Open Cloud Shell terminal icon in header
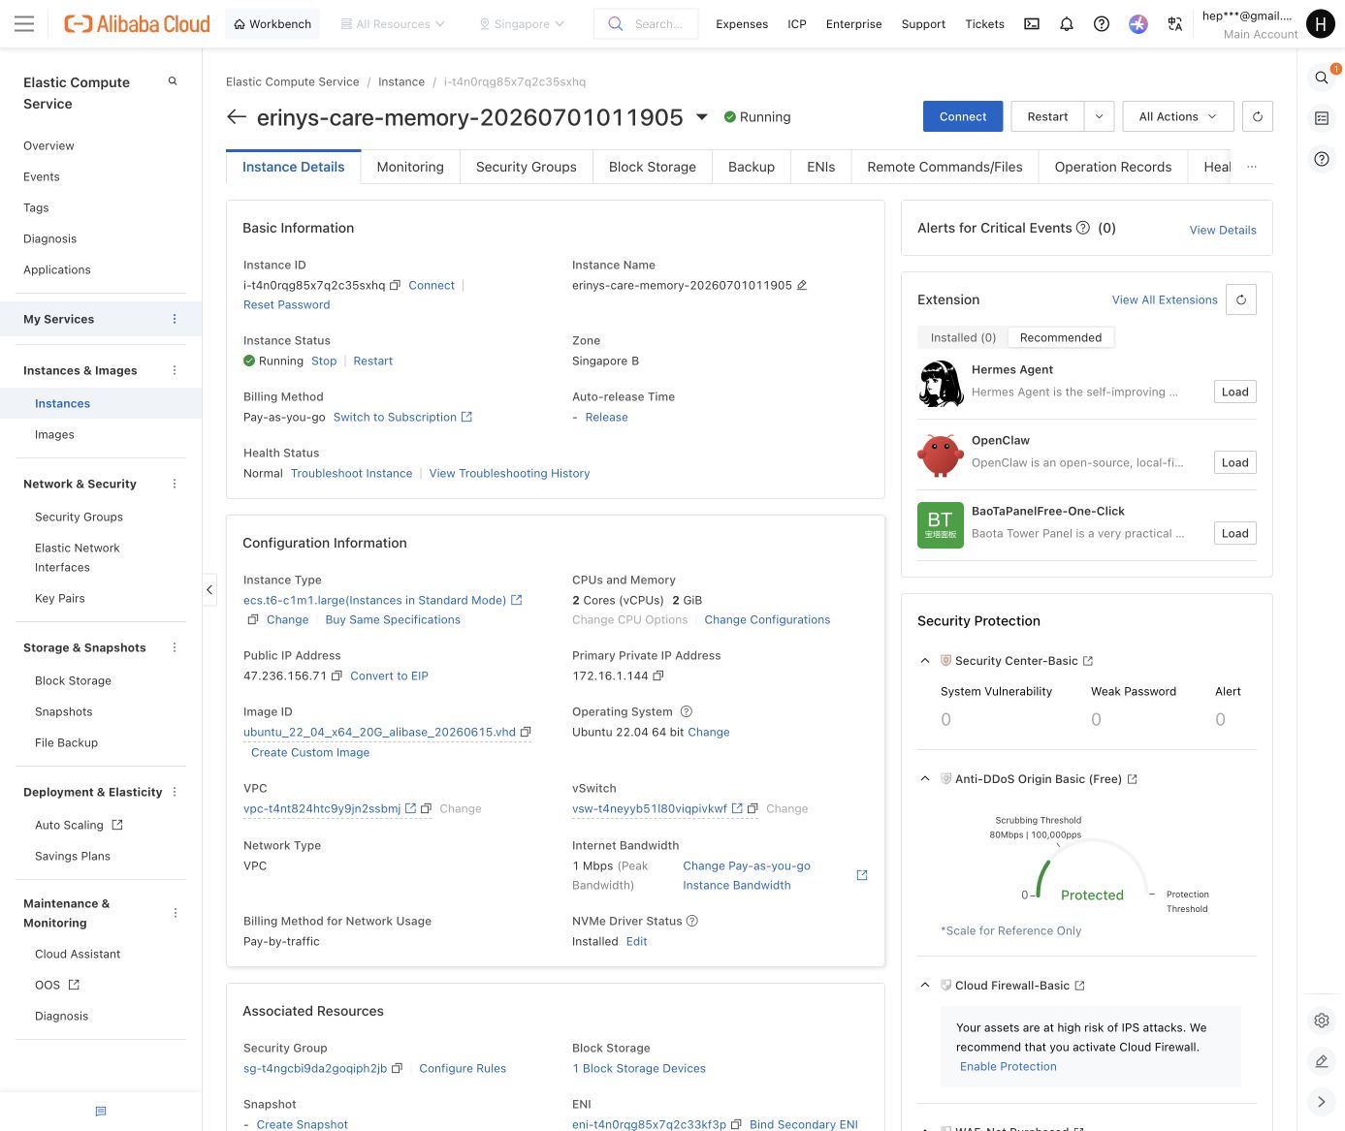Screen dimensions: 1345x1131 1032,24
